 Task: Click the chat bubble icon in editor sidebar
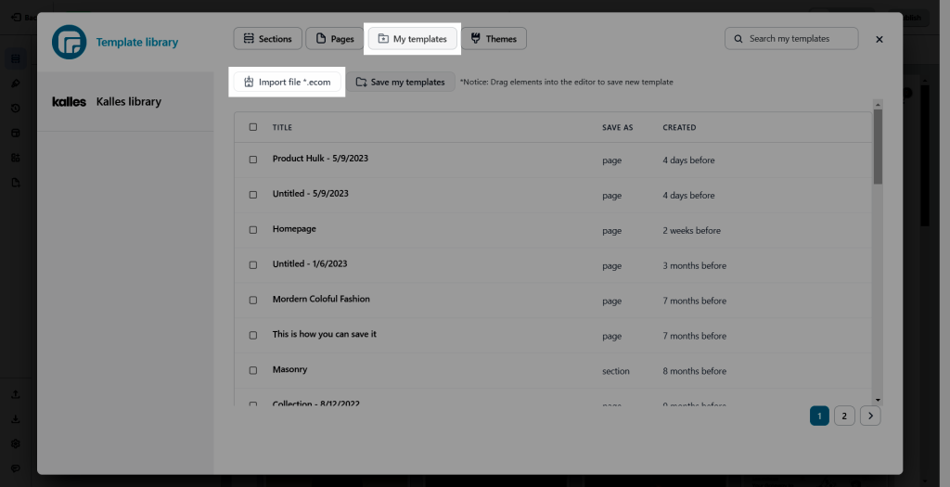[x=16, y=468]
